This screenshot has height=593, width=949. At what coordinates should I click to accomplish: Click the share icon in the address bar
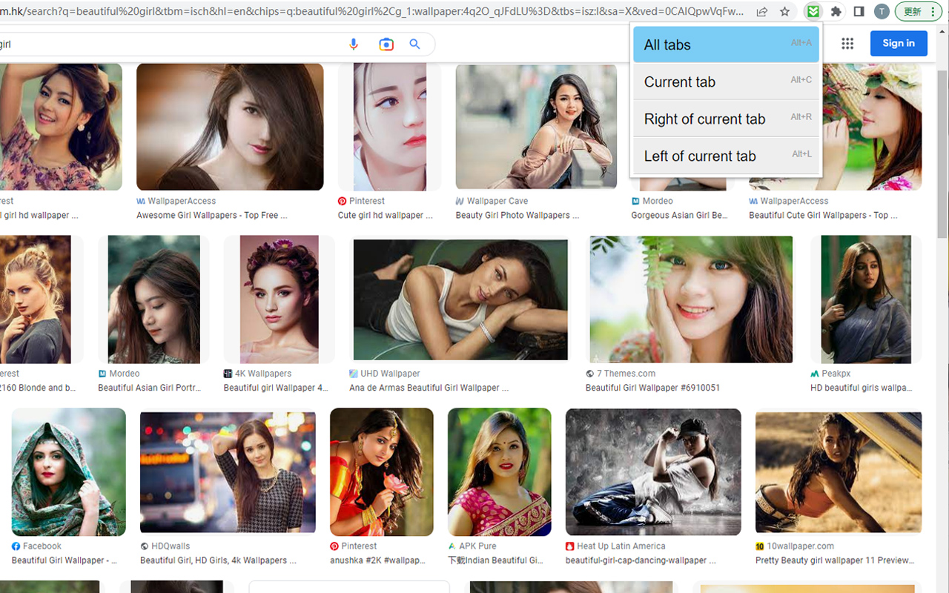[761, 12]
